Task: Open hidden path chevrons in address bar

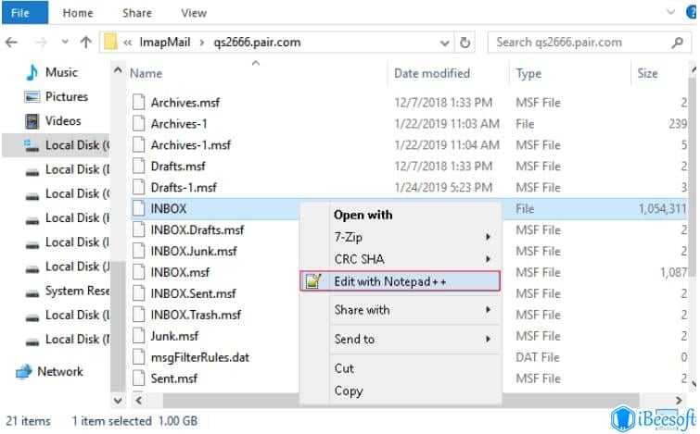Action: tap(128, 43)
